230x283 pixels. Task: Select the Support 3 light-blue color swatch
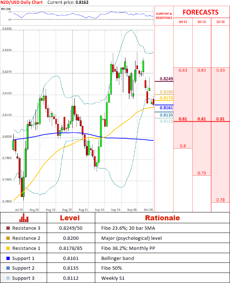(8, 278)
